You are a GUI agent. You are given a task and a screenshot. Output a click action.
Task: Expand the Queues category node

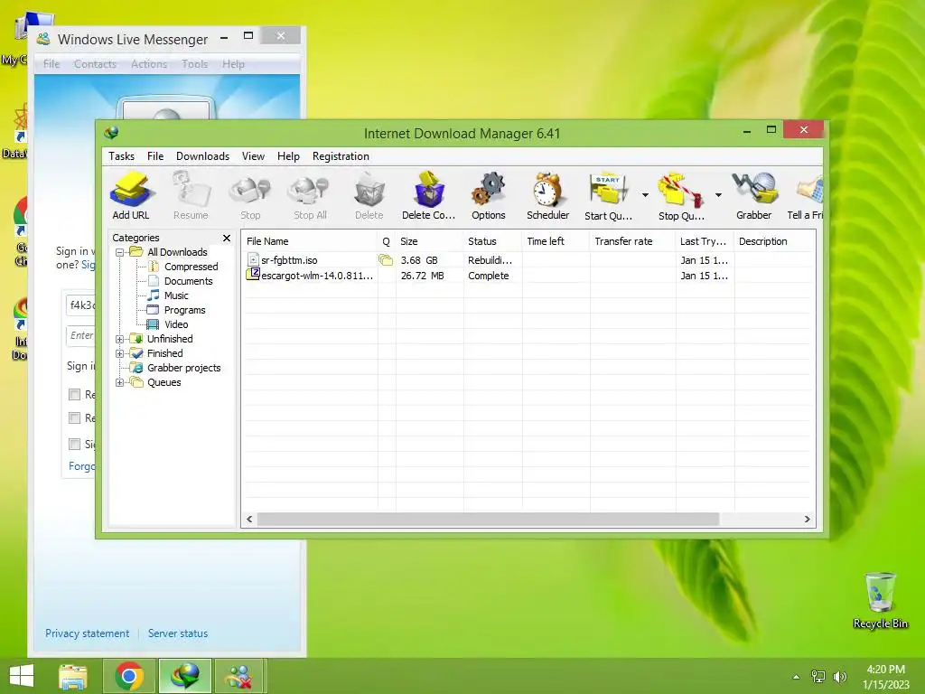pyautogui.click(x=120, y=382)
